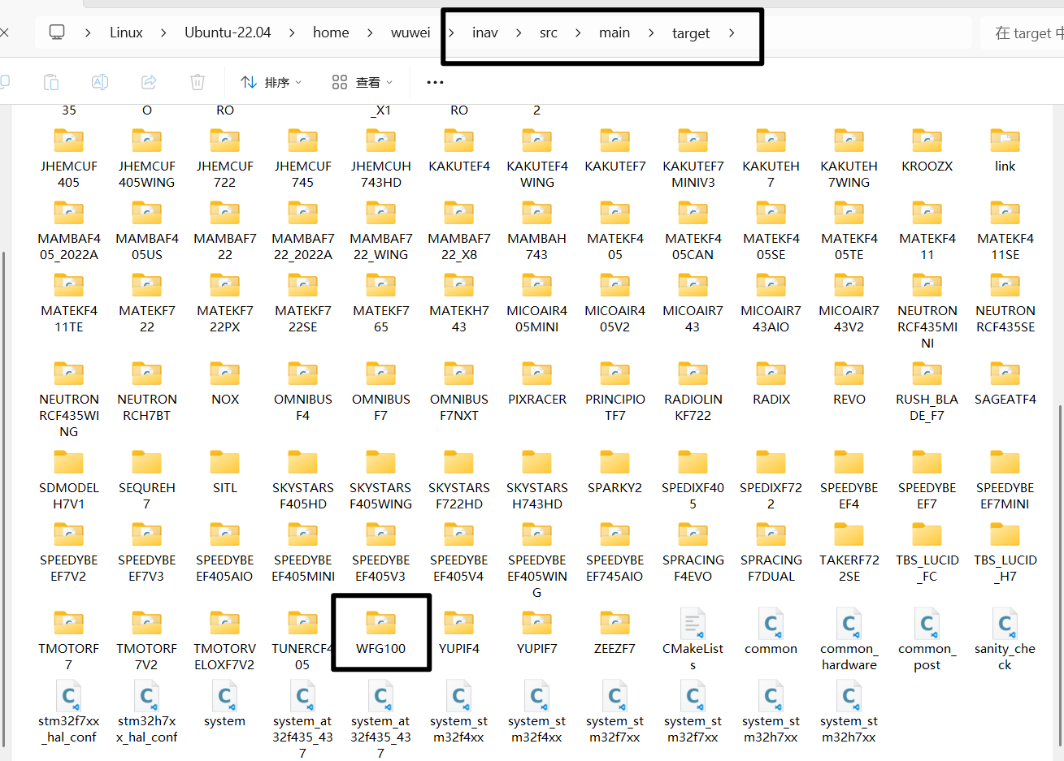Expand the chevron after target in breadcrumb
The width and height of the screenshot is (1064, 761).
pos(732,32)
